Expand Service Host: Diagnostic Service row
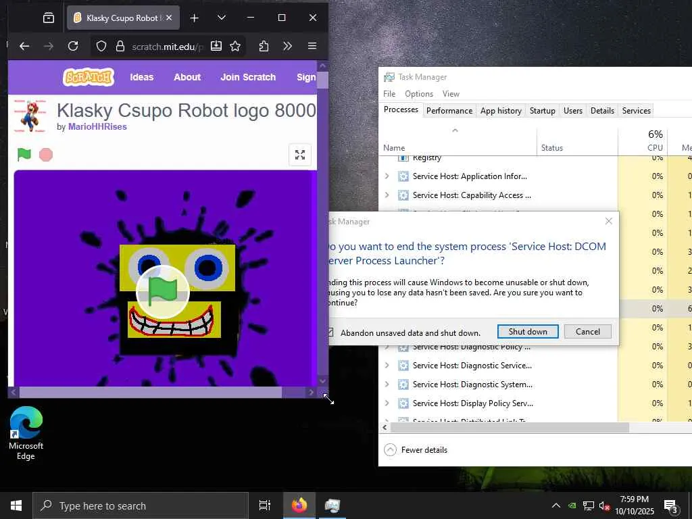The image size is (692, 519). click(387, 366)
